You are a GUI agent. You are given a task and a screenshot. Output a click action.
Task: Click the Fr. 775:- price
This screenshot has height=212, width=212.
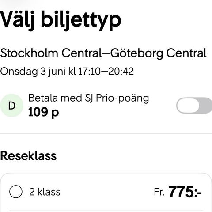[178, 192]
